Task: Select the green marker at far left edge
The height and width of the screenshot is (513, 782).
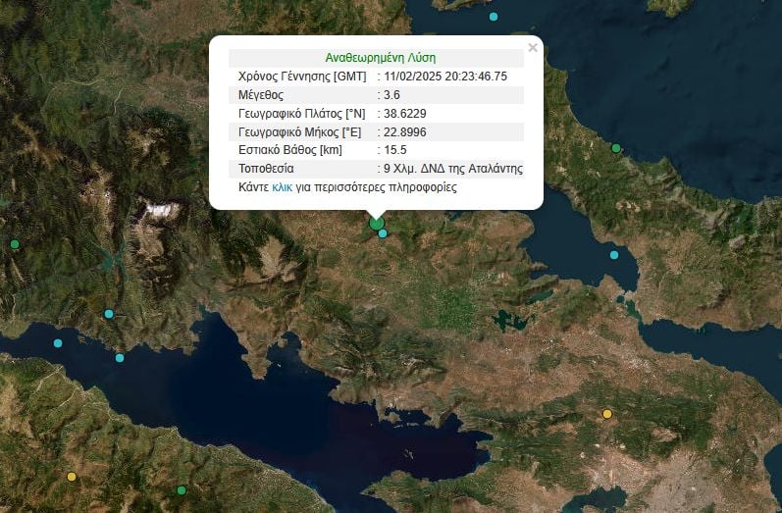Action: (x=15, y=244)
